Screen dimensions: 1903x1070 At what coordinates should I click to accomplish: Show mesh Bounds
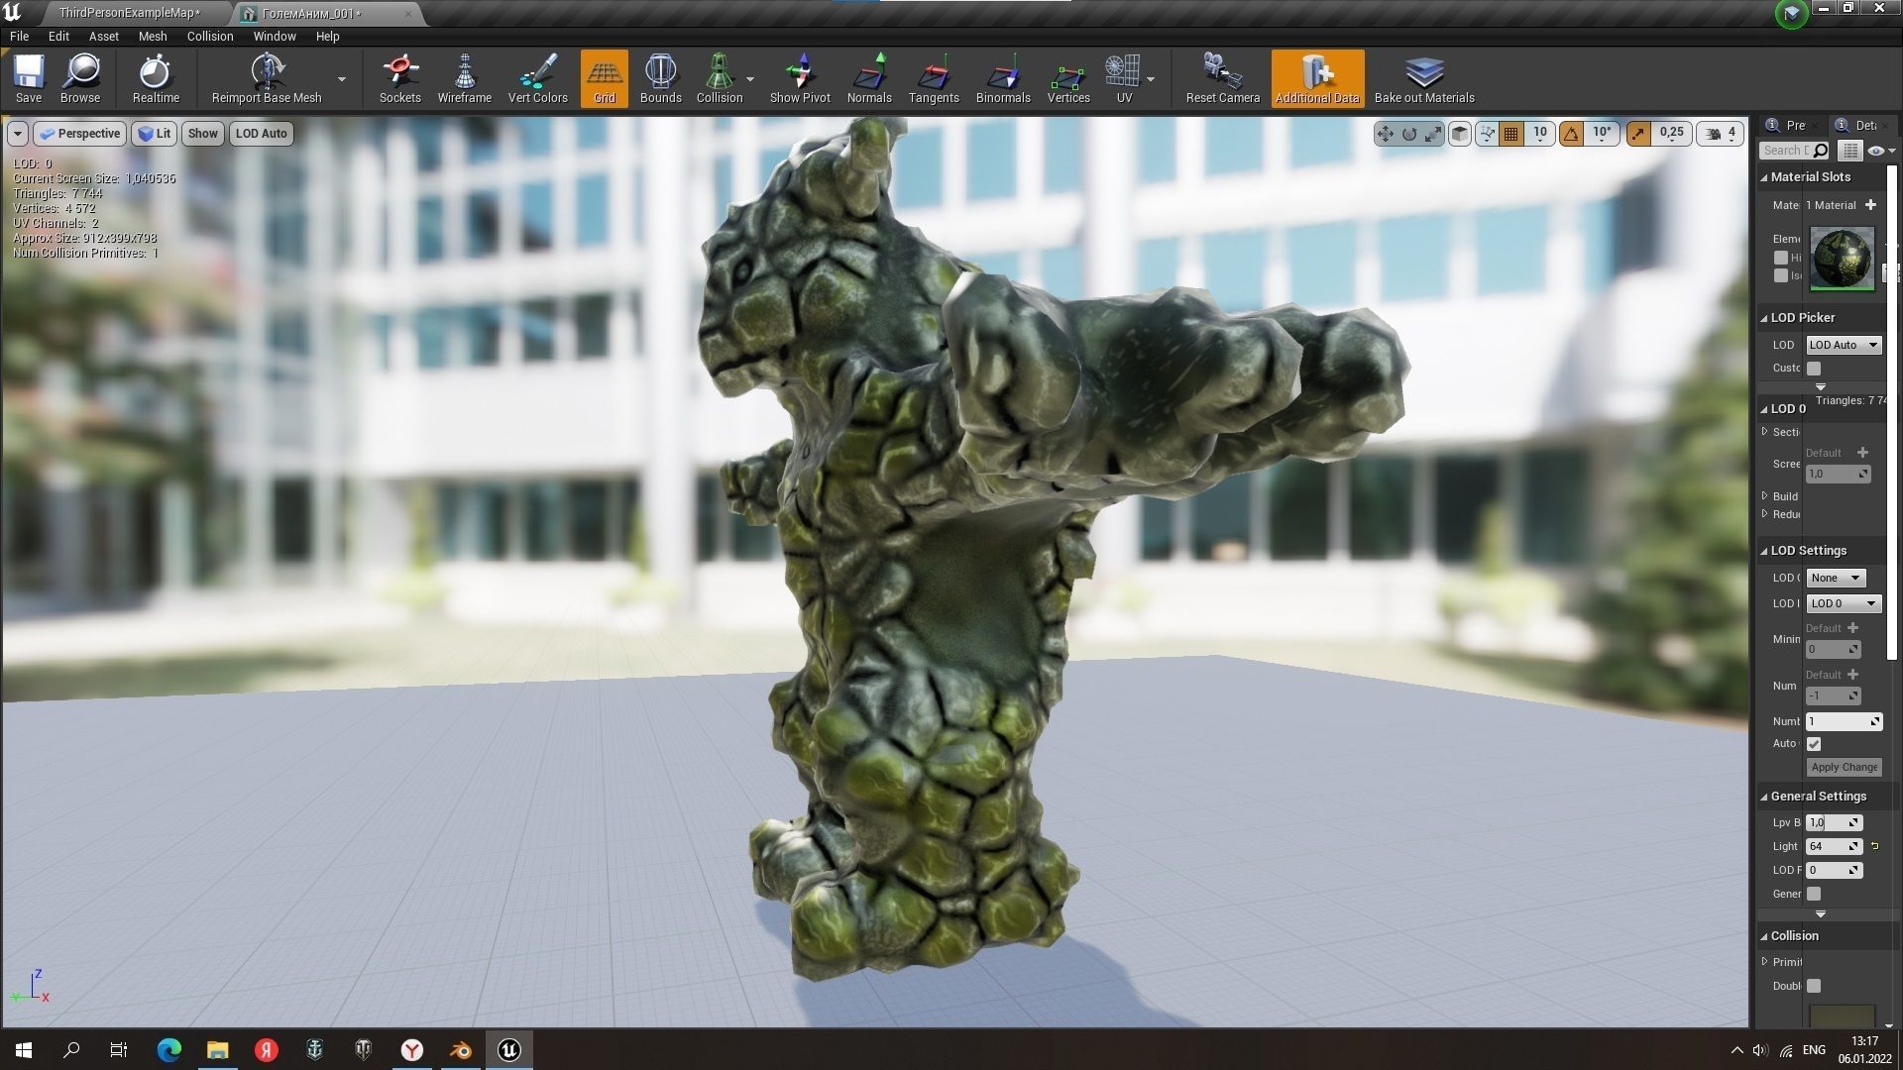click(x=661, y=78)
